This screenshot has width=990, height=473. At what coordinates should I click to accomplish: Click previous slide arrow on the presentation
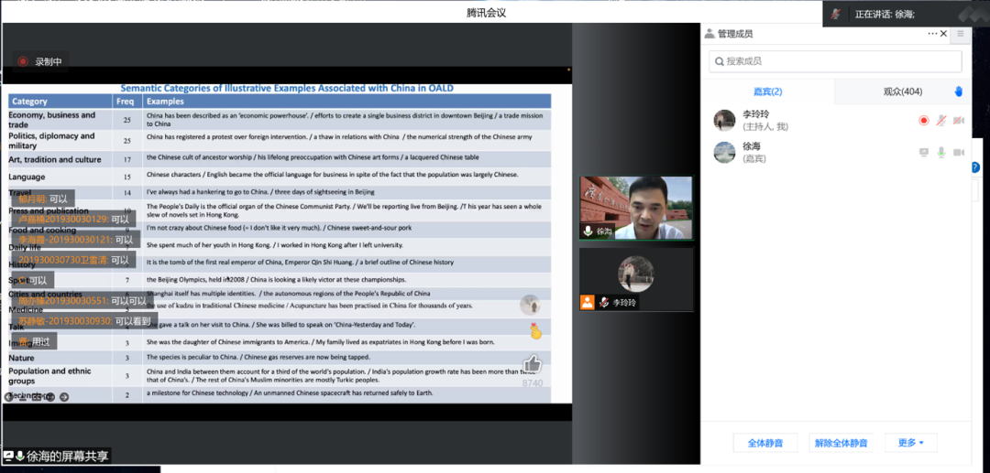9,397
